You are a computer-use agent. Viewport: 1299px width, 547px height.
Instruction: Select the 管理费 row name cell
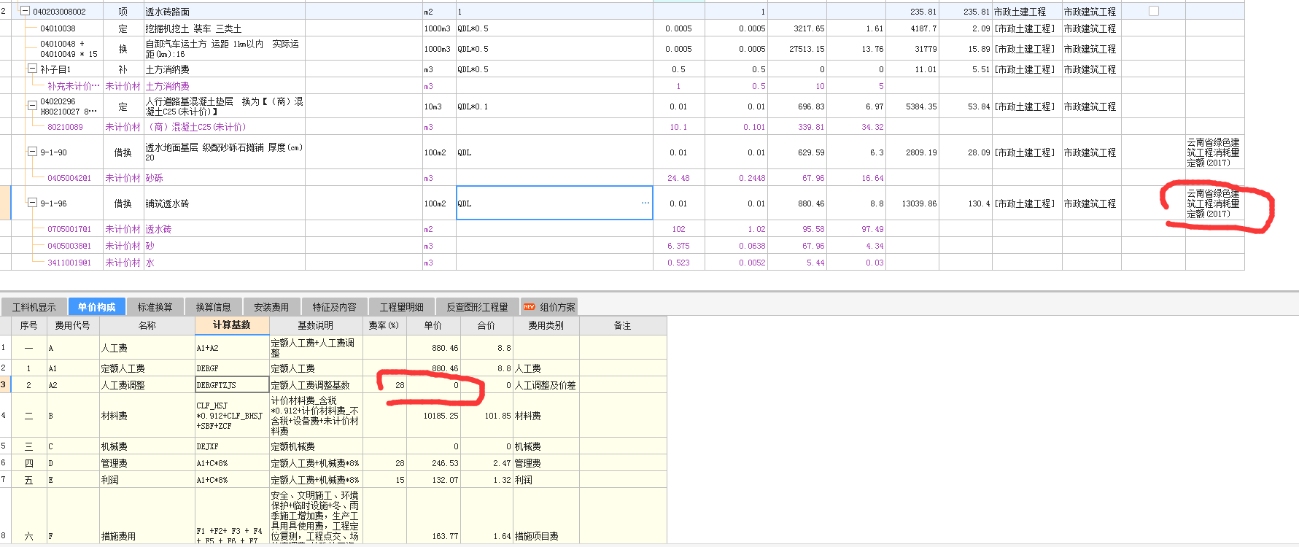coord(147,463)
